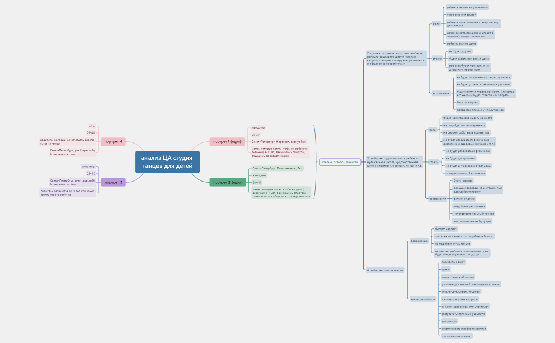The height and width of the screenshot is (343, 555).
Task: Select the '26-45' age node
Action: [x=256, y=182]
